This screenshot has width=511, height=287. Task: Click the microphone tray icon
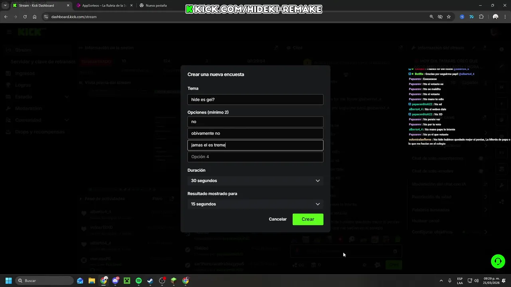[450, 281]
